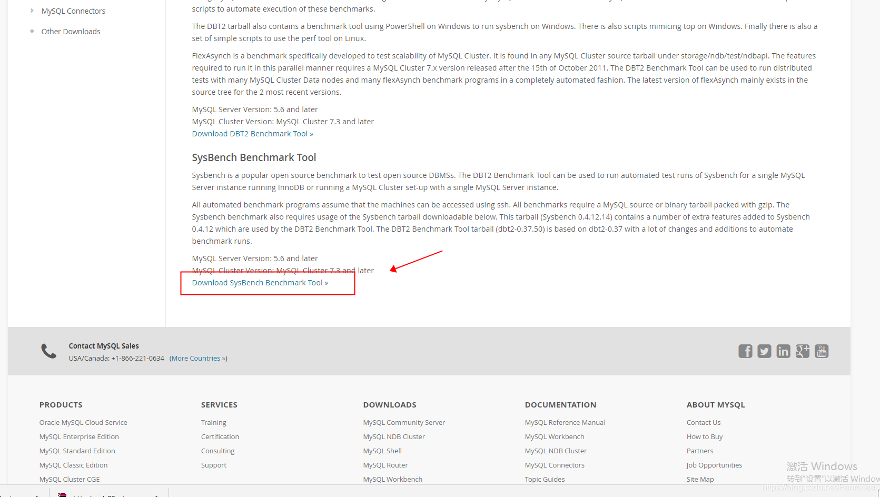The width and height of the screenshot is (880, 497).
Task: Open Partners link
Action: [700, 451]
